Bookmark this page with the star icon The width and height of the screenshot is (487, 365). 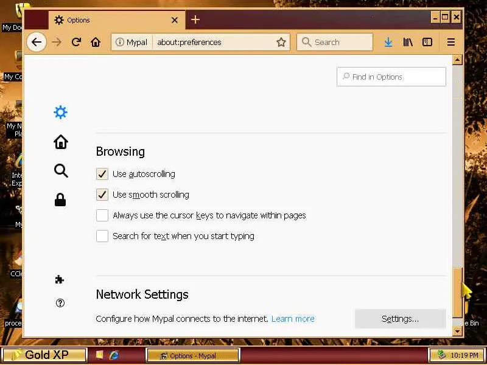tap(281, 42)
